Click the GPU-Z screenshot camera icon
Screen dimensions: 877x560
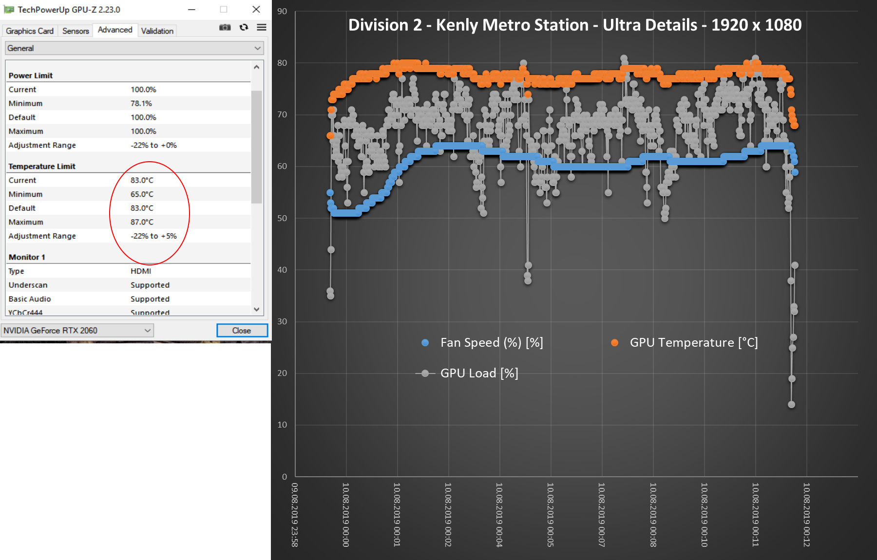[225, 27]
